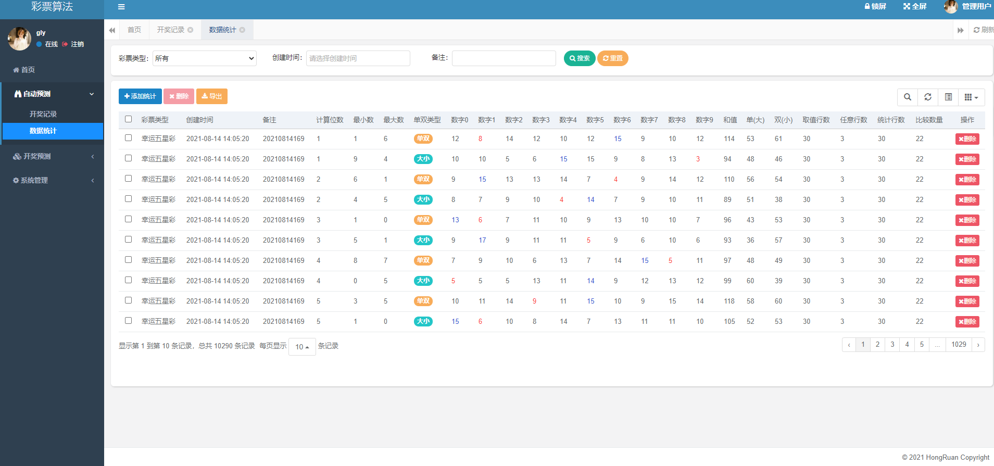Check the row with 和值 114

coord(129,138)
